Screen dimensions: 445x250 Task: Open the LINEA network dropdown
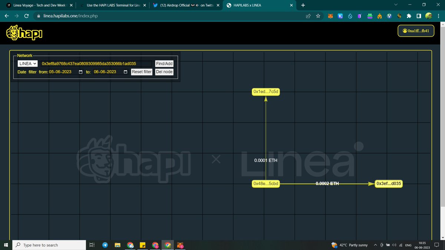point(27,64)
